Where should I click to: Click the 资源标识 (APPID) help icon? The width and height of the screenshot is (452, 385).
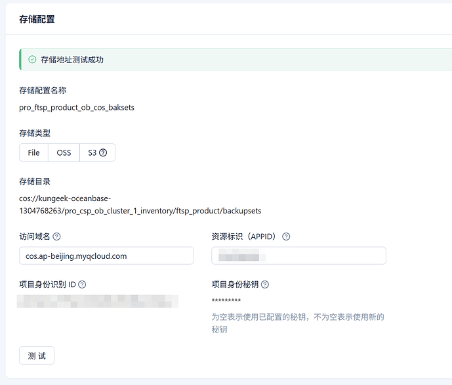point(286,237)
